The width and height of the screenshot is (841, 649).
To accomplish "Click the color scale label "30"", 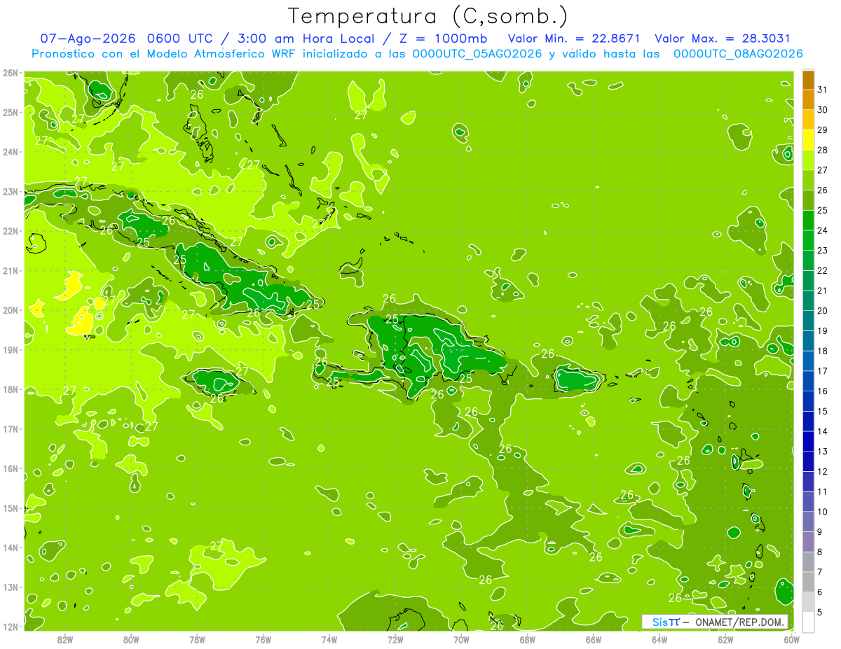I will (x=823, y=110).
